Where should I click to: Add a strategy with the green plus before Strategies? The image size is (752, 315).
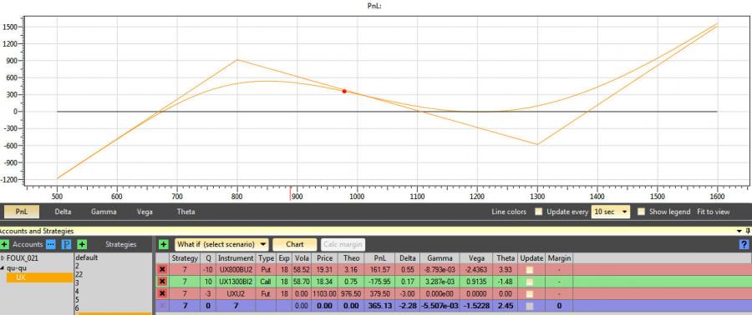click(x=82, y=244)
